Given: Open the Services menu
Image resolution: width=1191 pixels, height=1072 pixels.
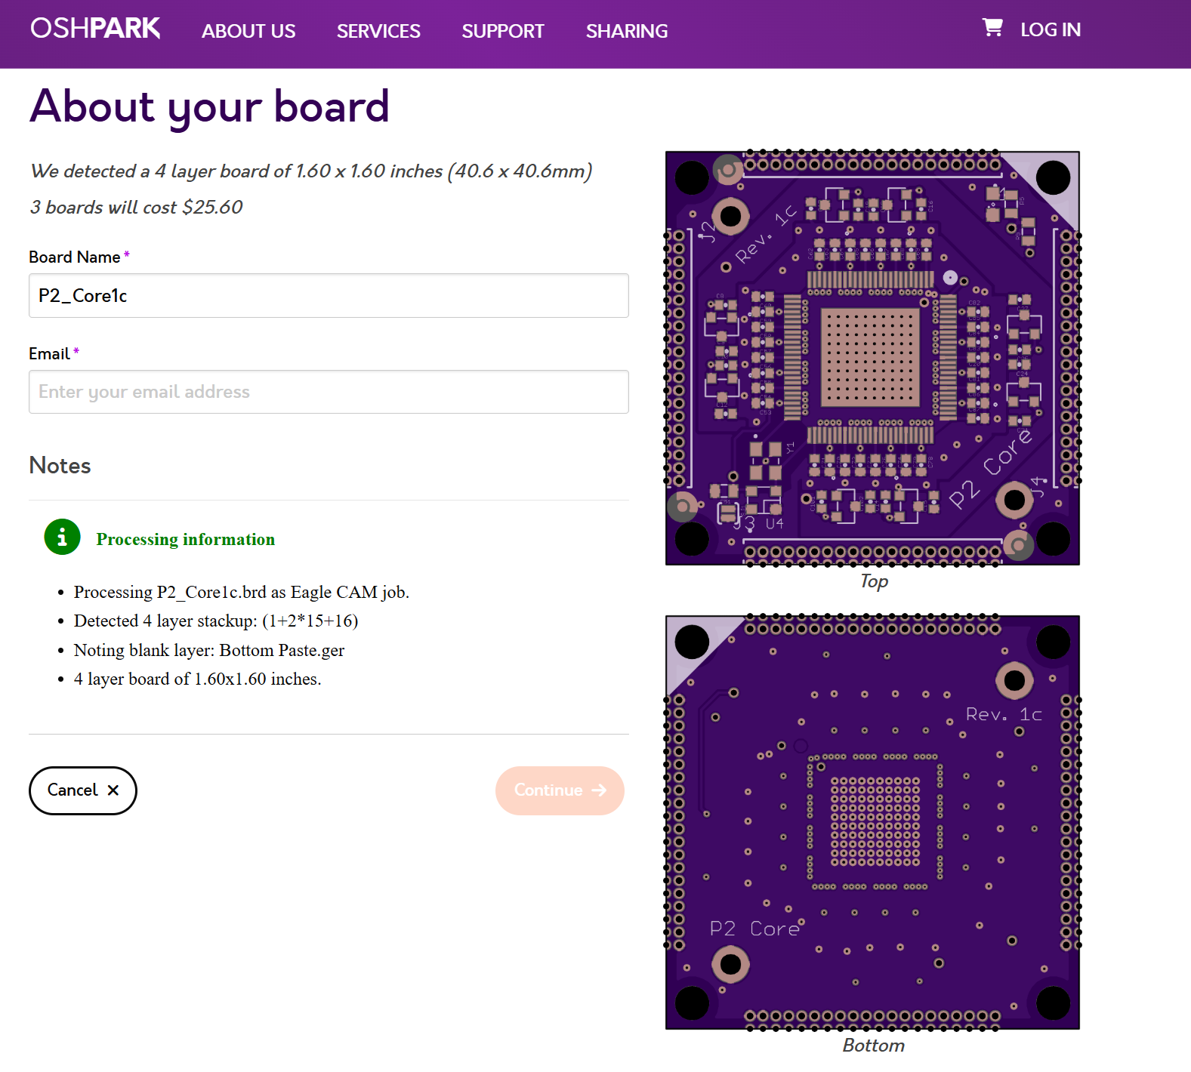Looking at the screenshot, I should coord(378,31).
